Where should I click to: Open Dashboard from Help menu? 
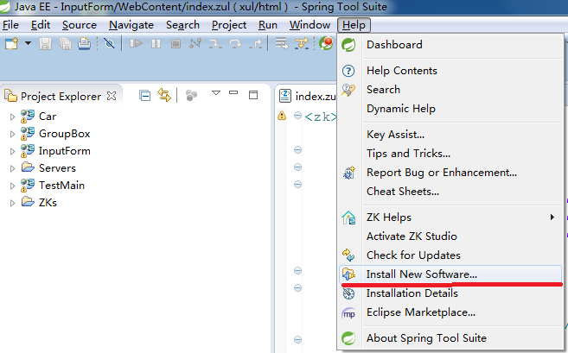point(450,45)
